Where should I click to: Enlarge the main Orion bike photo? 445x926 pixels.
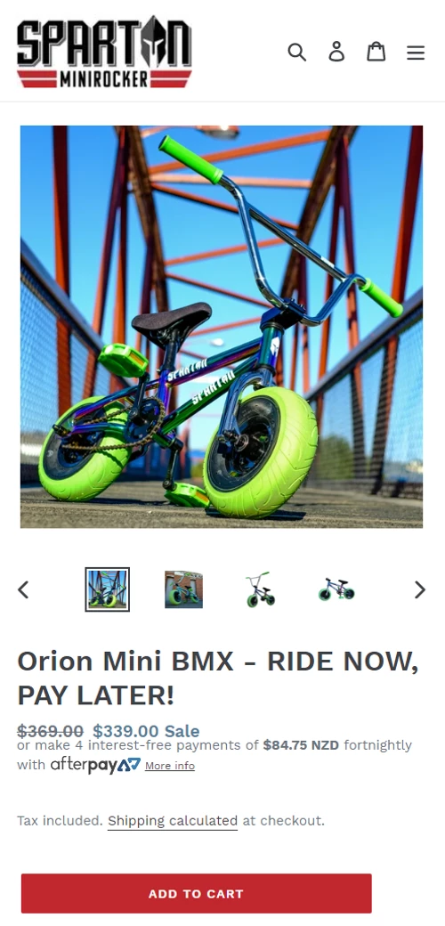pos(222,327)
